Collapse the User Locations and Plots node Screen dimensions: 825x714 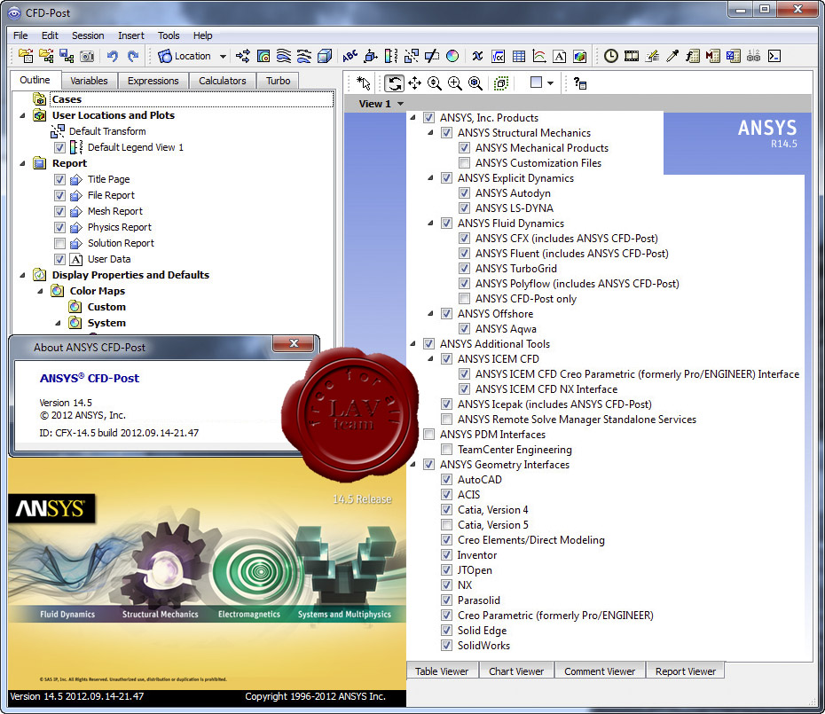[22, 115]
